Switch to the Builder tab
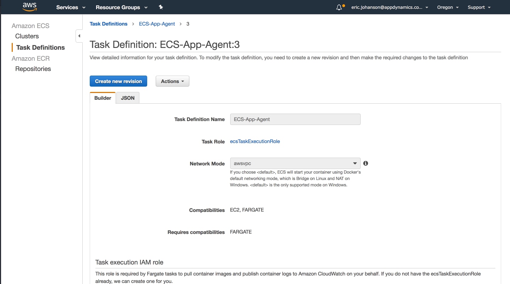 [x=102, y=98]
